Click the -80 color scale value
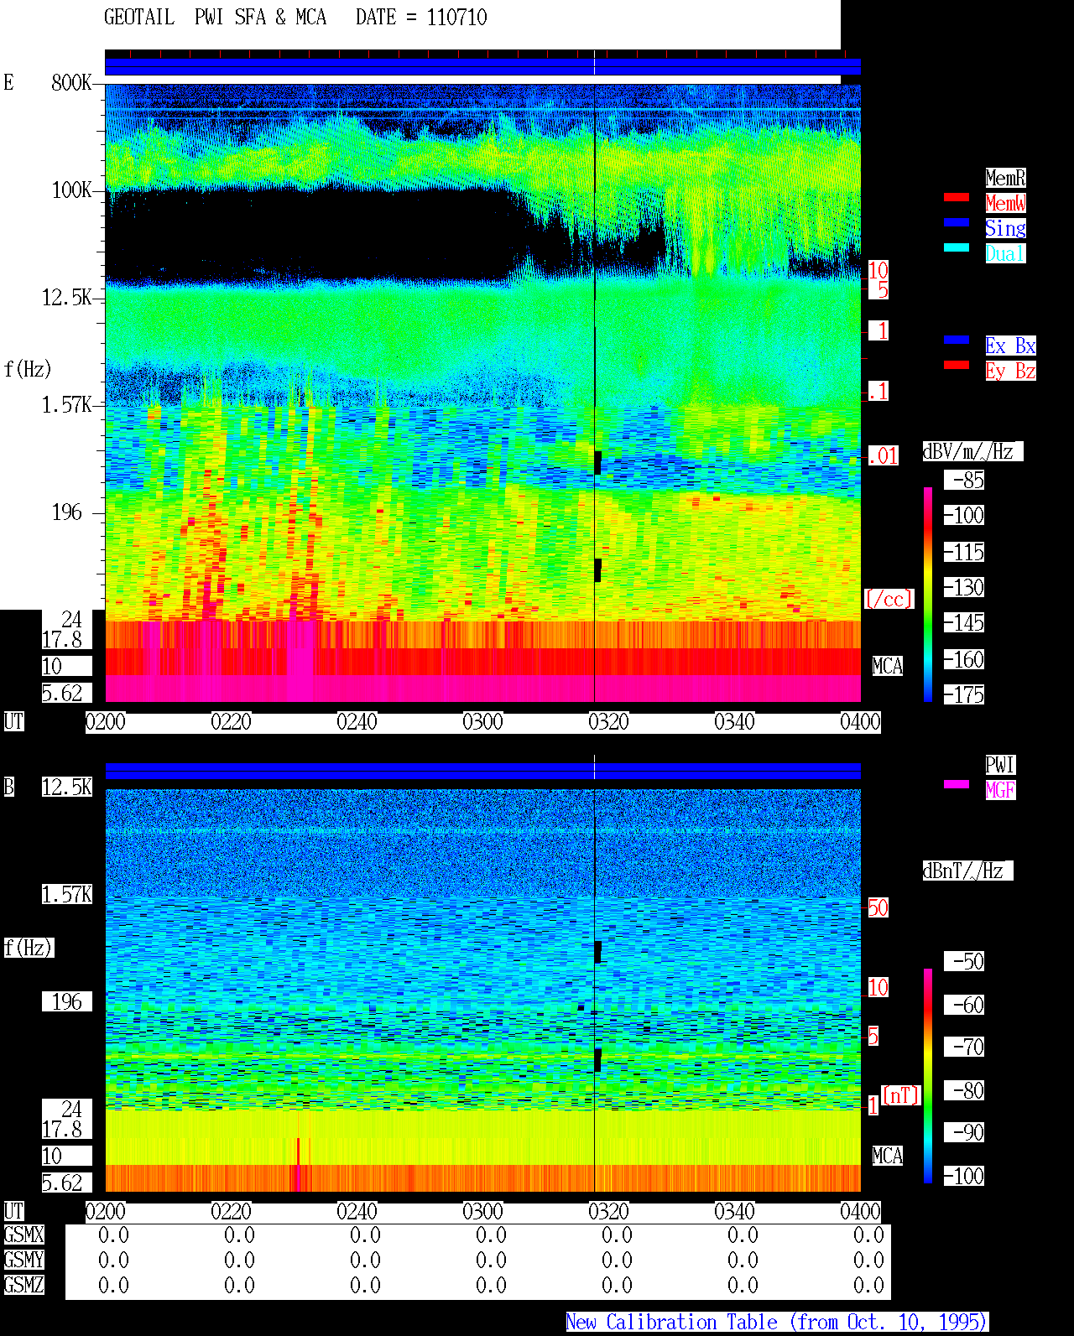Screen dimensions: 1074x1336 point(964,1090)
